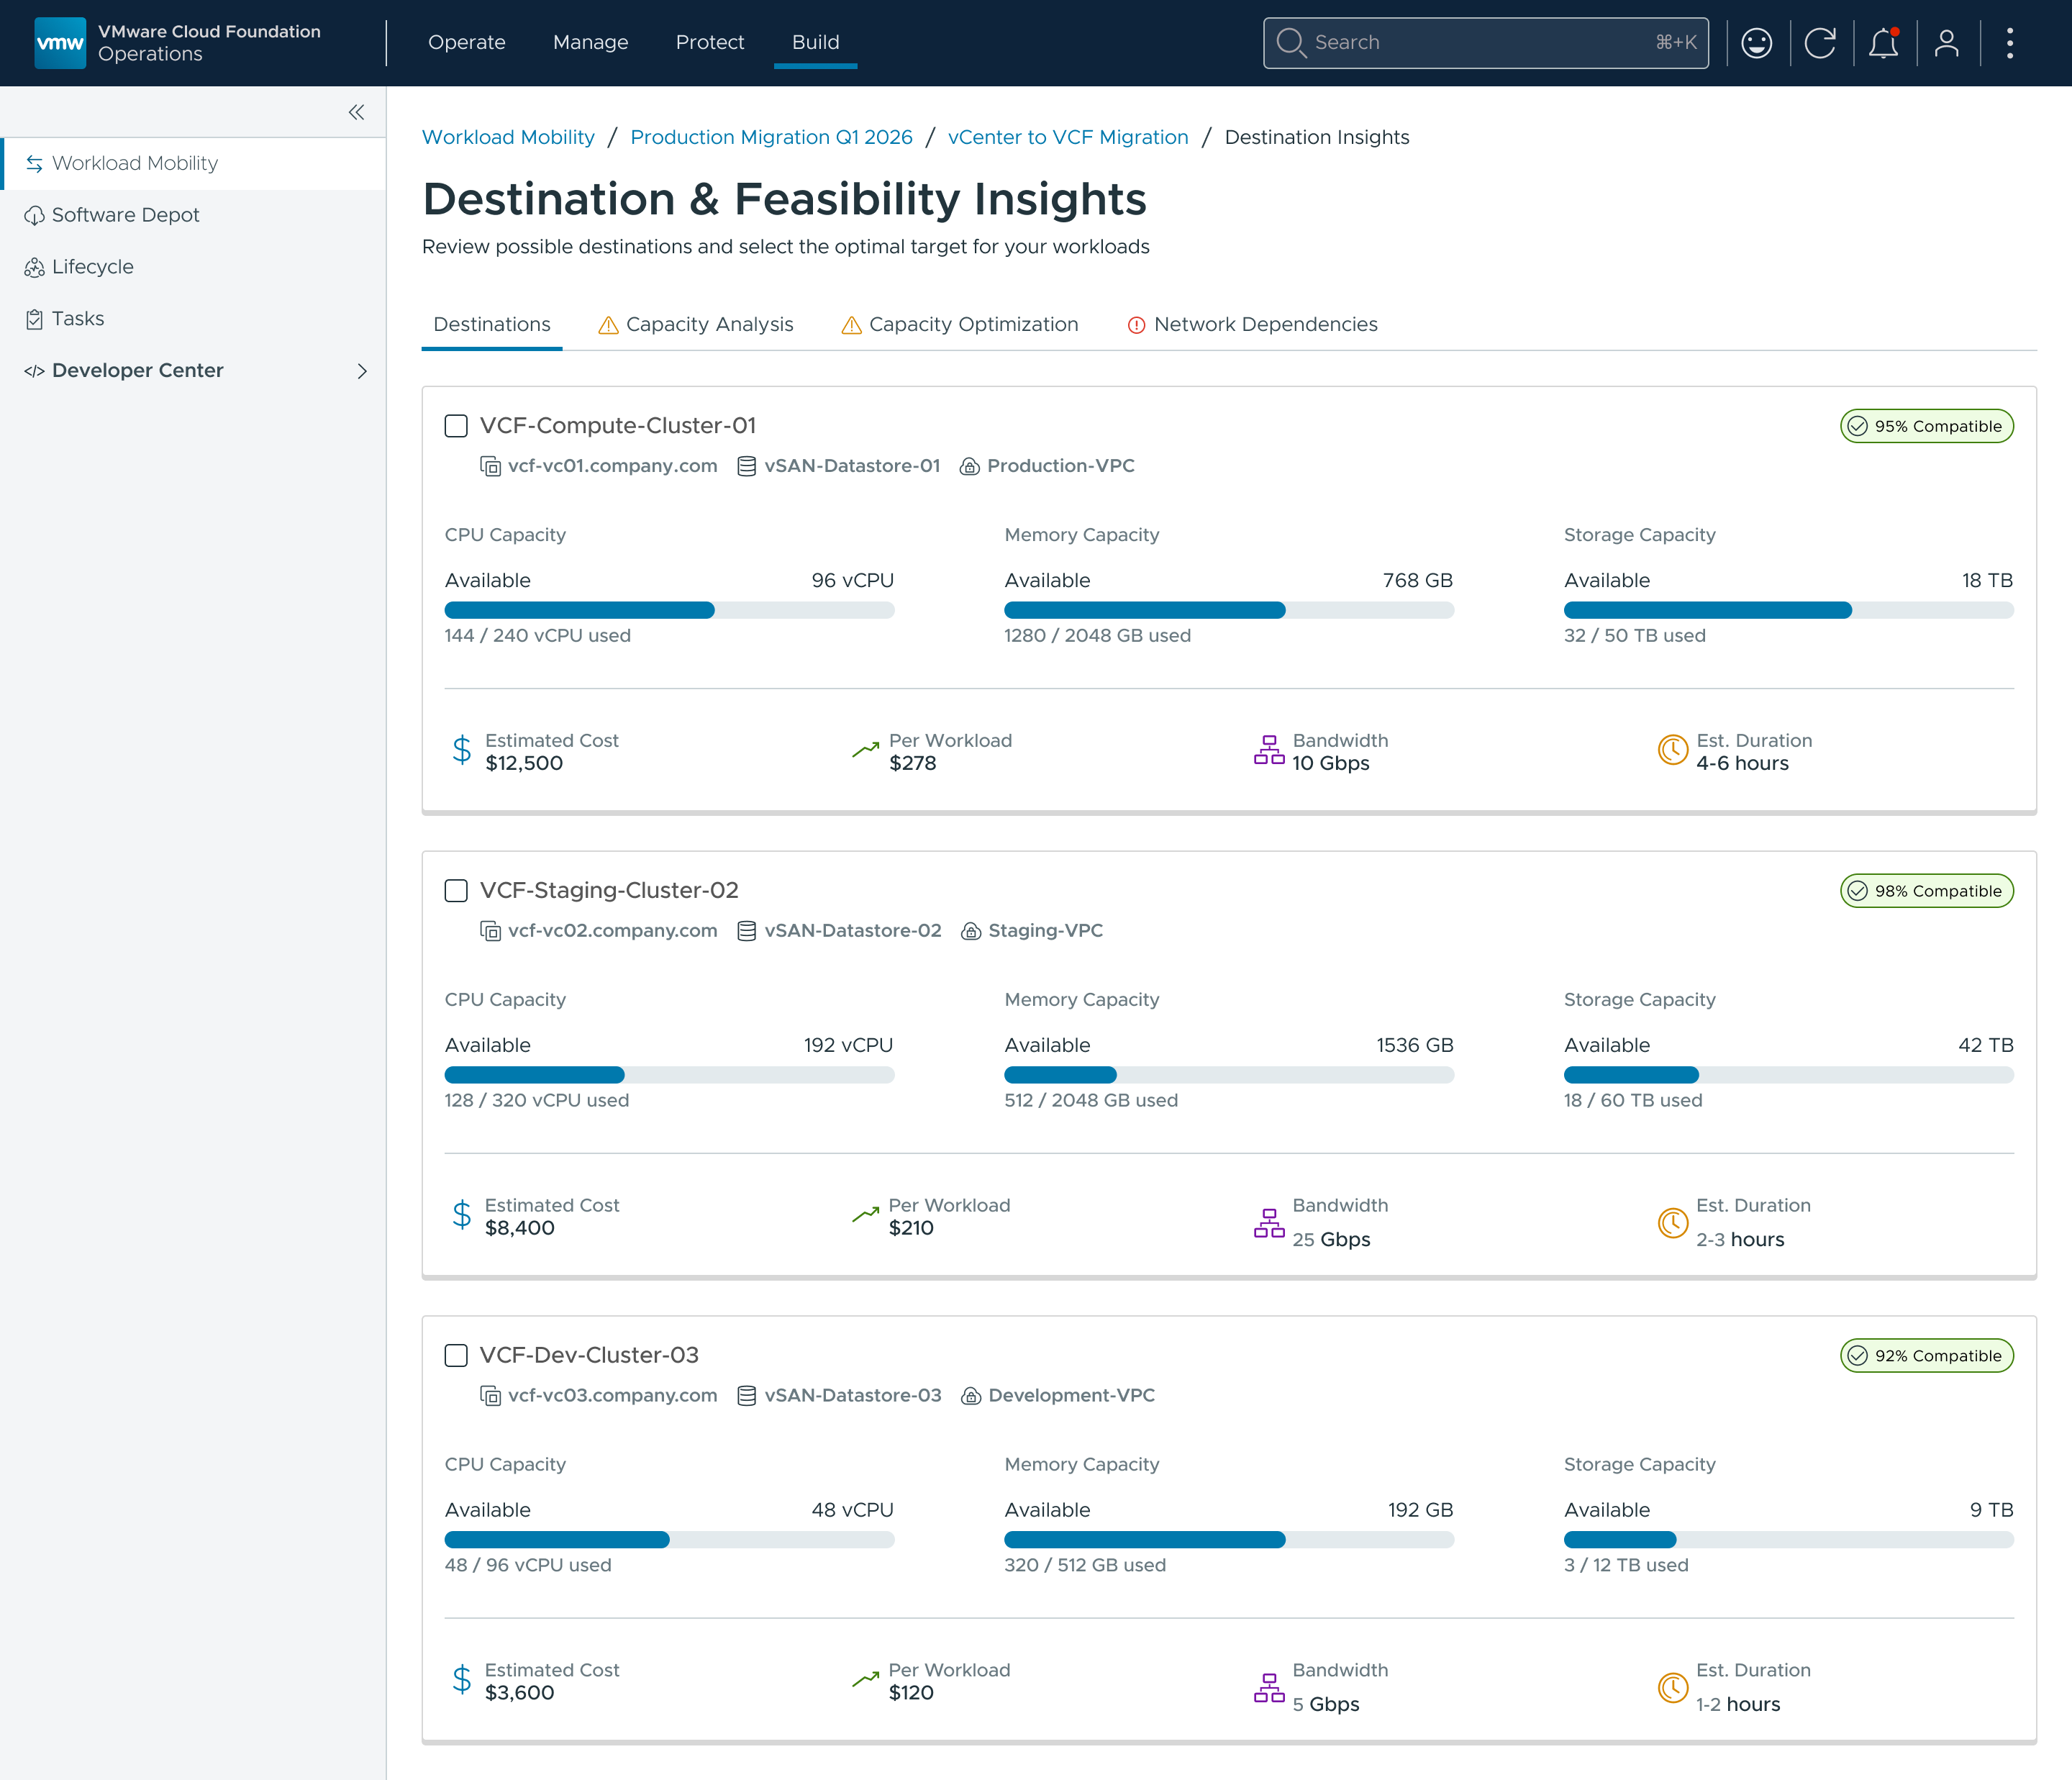This screenshot has width=2072, height=1780.
Task: Click the vcf-vc01.company.com vCenter icon
Action: [x=491, y=466]
